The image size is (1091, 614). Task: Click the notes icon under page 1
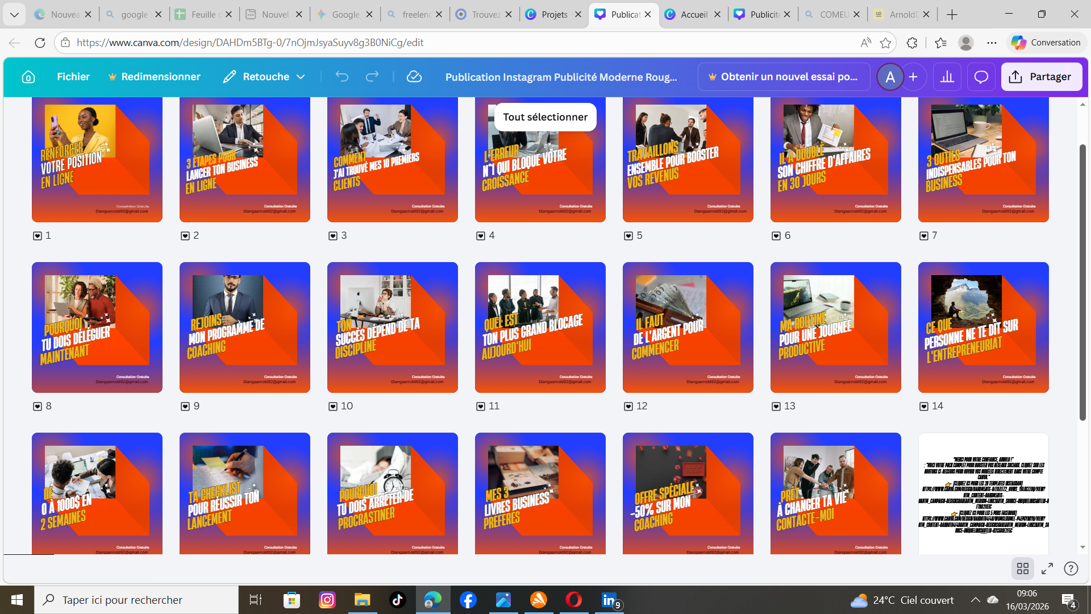(38, 236)
